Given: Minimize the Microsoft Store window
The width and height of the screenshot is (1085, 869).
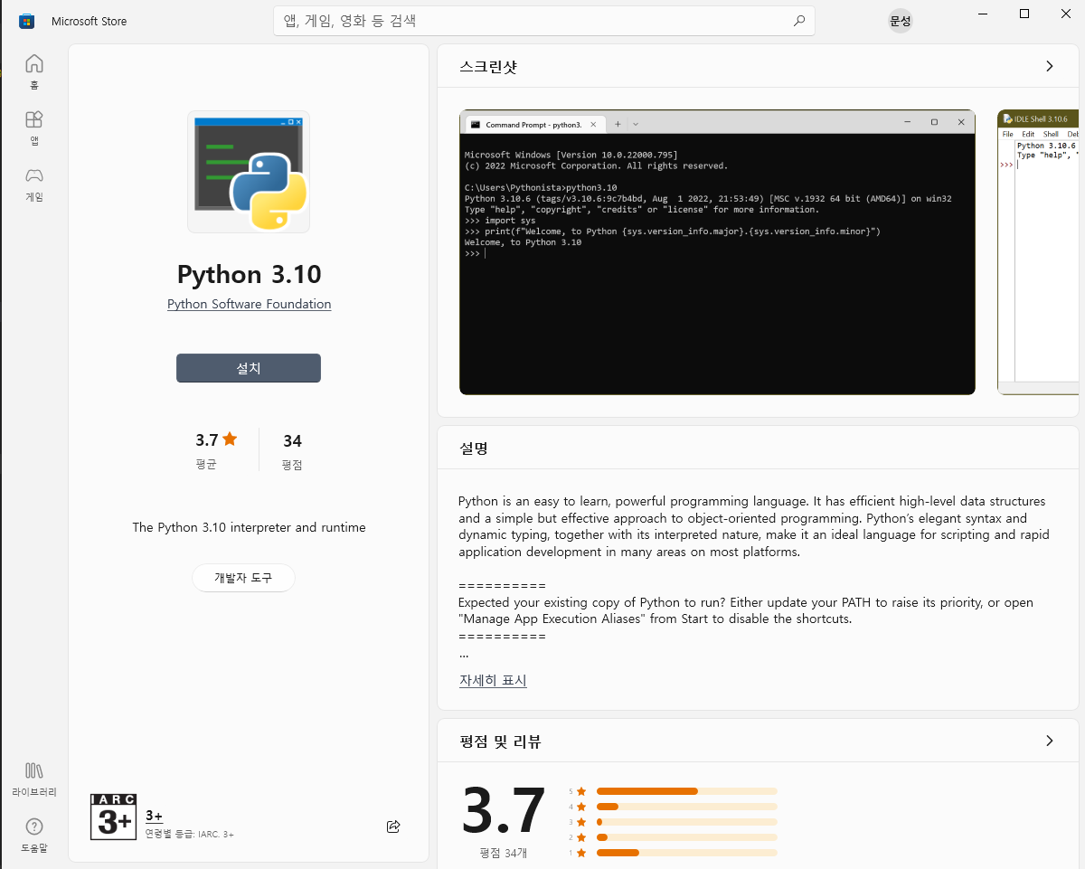Looking at the screenshot, I should (983, 14).
